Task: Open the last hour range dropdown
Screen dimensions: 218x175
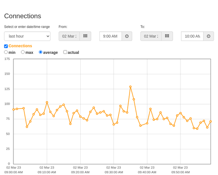Action: point(27,36)
